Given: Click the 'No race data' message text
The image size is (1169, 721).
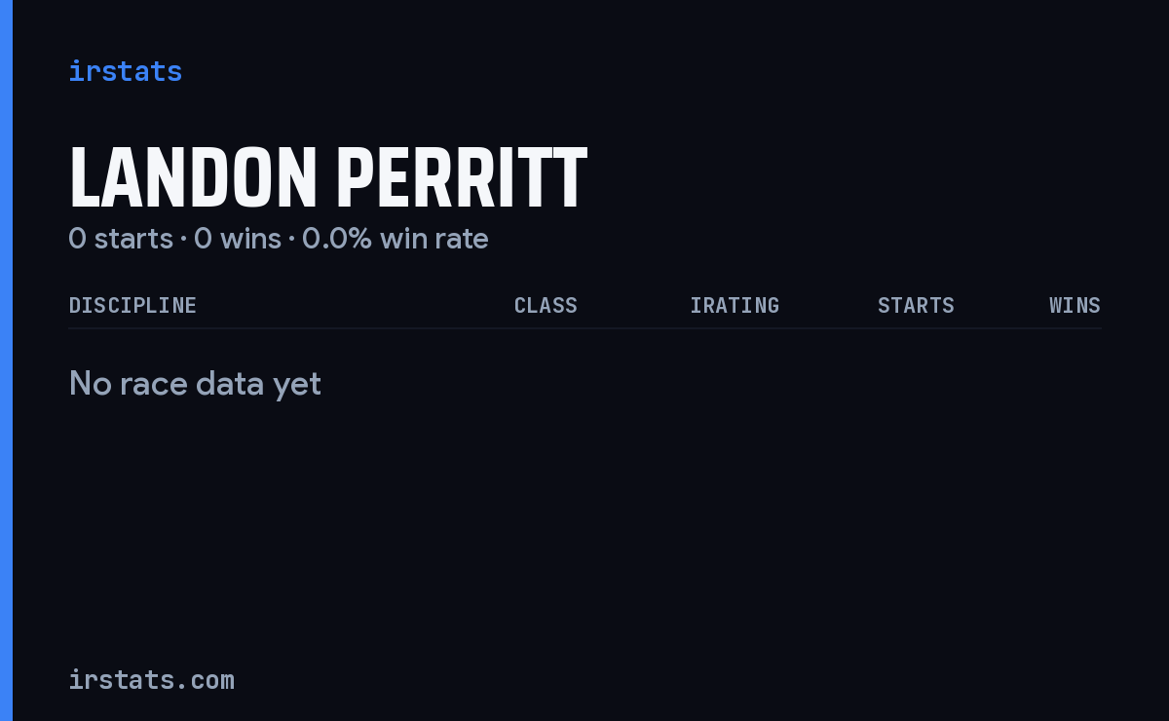Looking at the screenshot, I should click(x=167, y=384).
